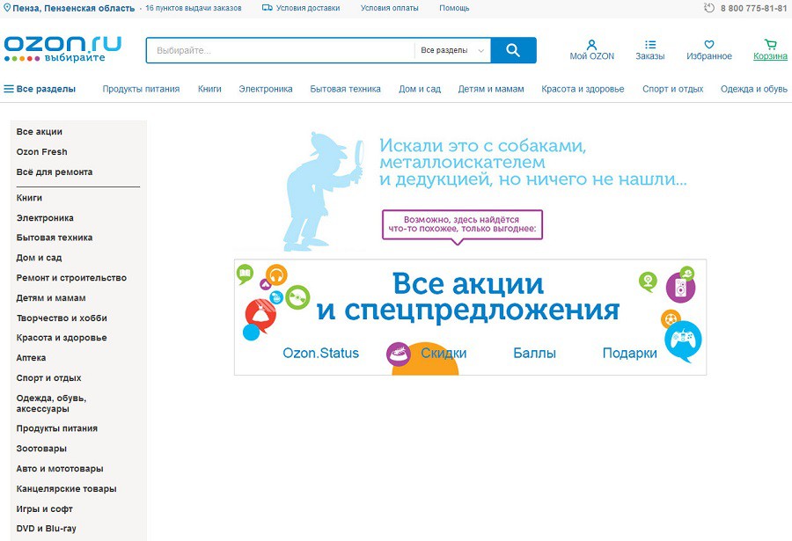Open Корзина cart icon
This screenshot has height=541, width=792.
pos(770,45)
